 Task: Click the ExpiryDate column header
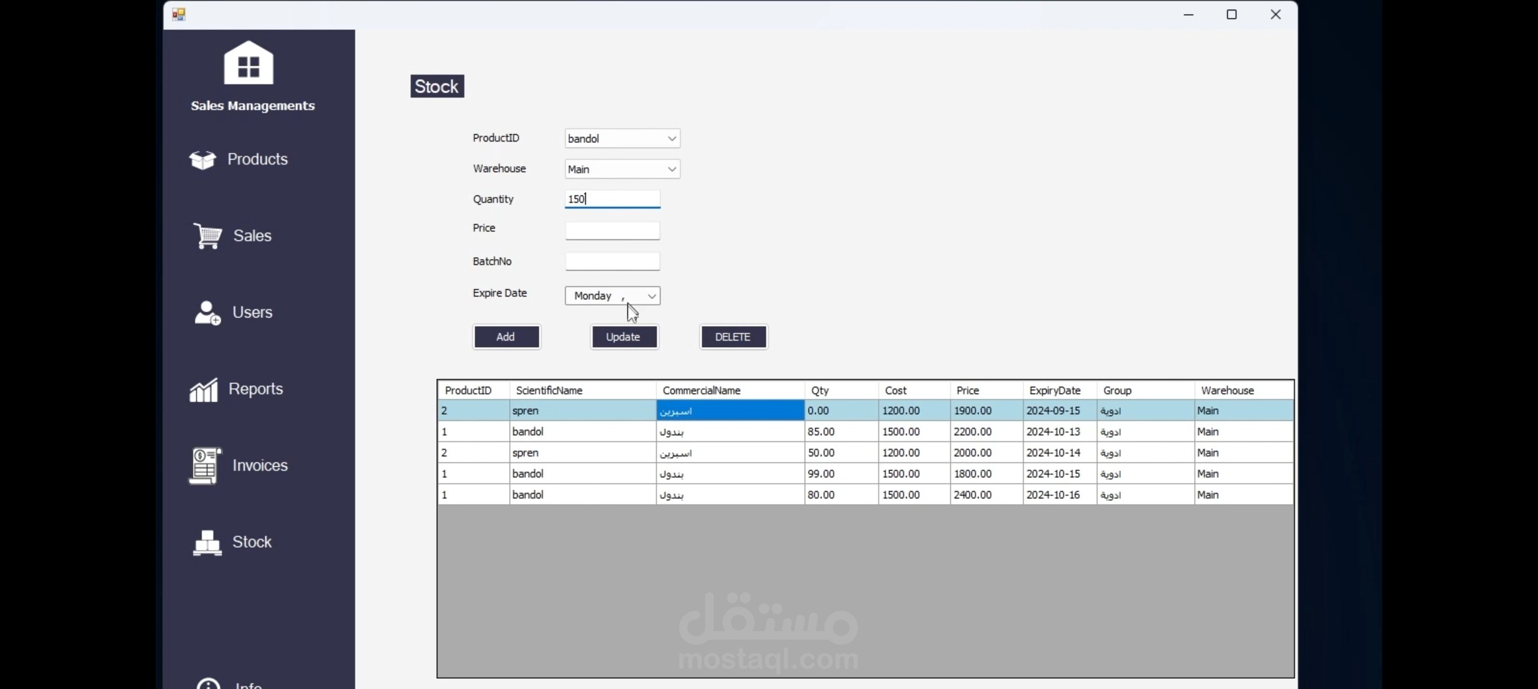point(1055,390)
